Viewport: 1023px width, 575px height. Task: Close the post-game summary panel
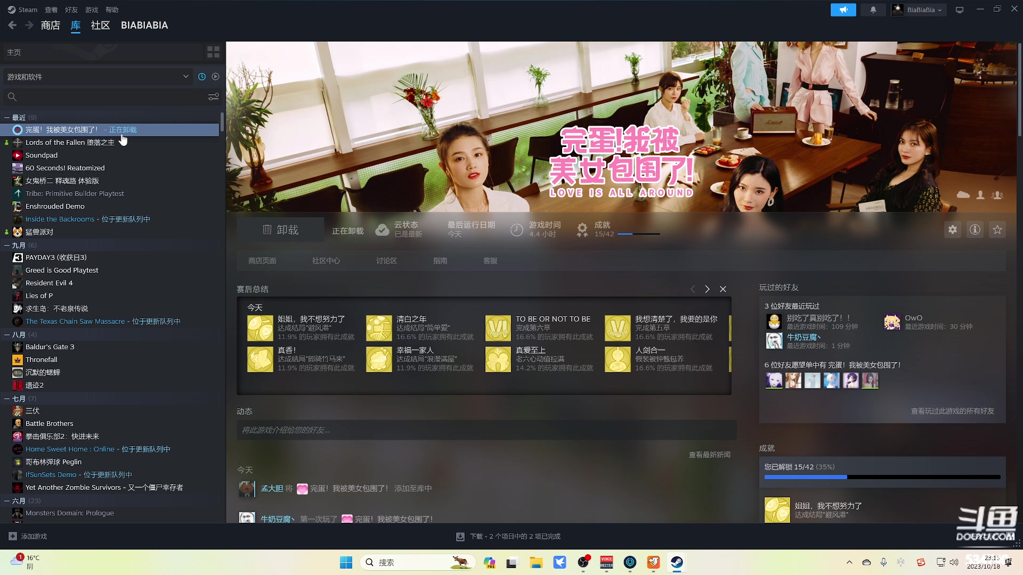723,289
